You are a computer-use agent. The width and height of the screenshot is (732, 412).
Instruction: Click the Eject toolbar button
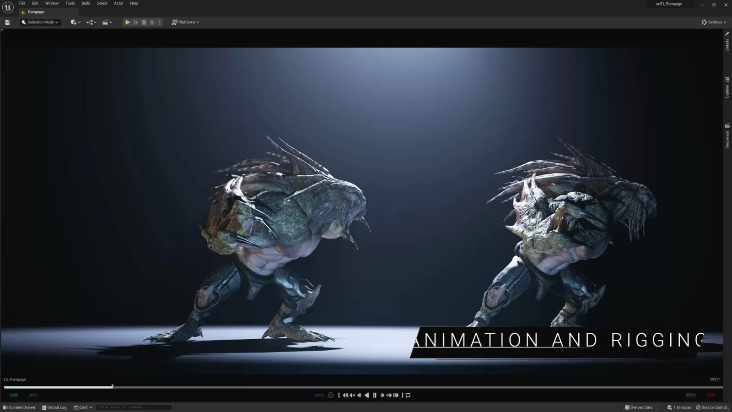click(x=152, y=22)
